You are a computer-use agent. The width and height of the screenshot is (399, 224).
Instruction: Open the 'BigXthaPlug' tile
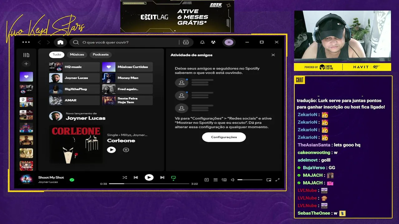75,89
